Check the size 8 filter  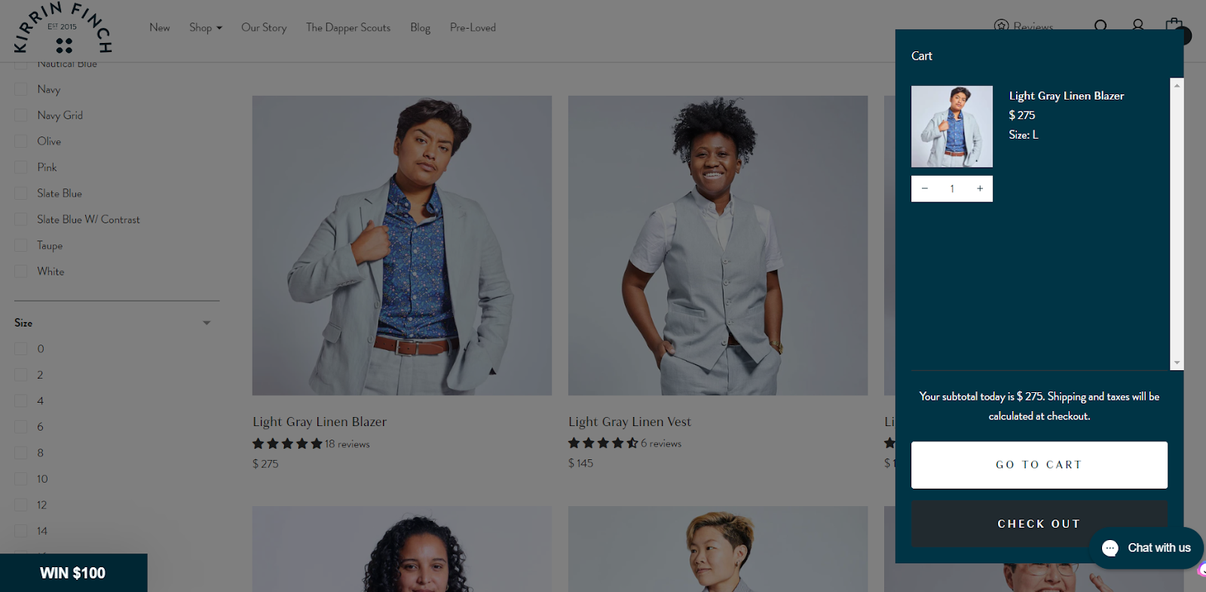21,453
